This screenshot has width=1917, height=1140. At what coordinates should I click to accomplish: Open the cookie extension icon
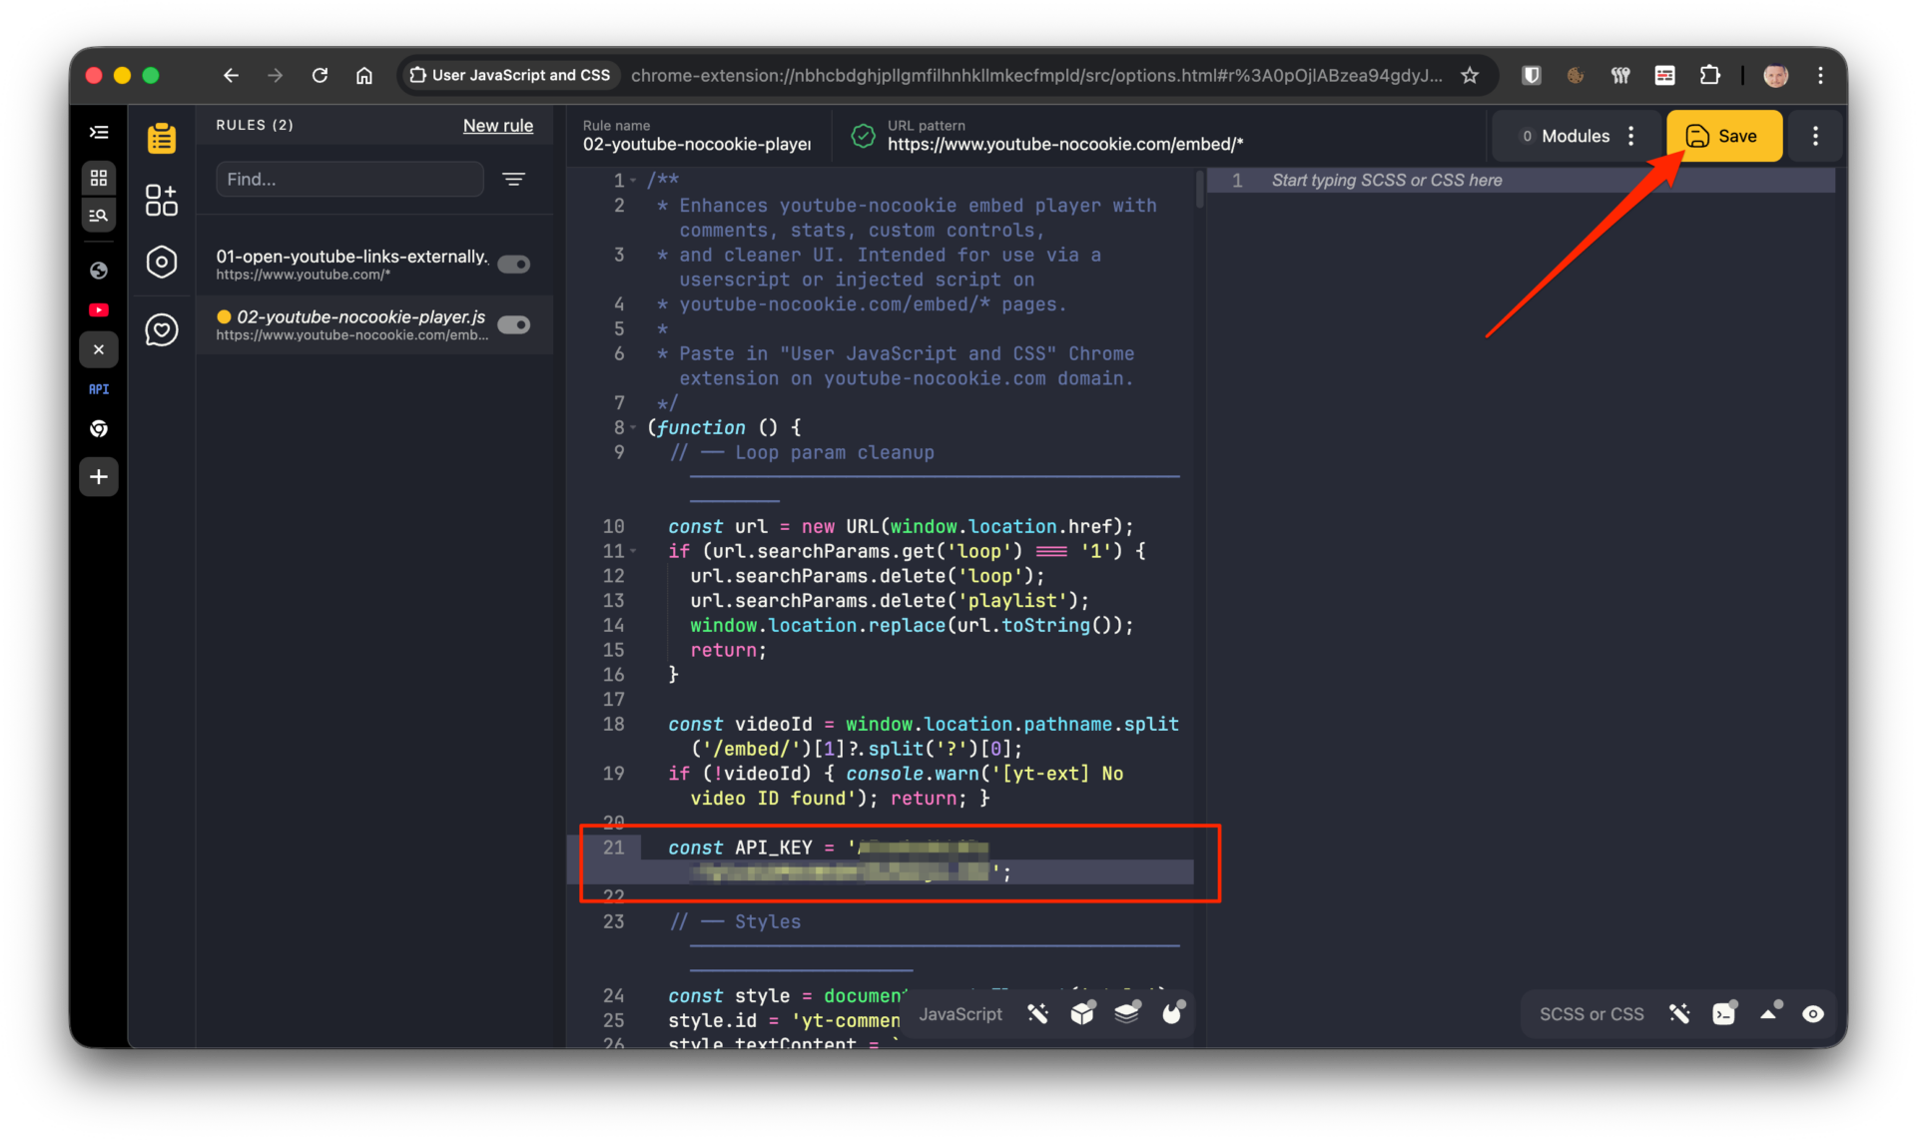[x=1576, y=75]
